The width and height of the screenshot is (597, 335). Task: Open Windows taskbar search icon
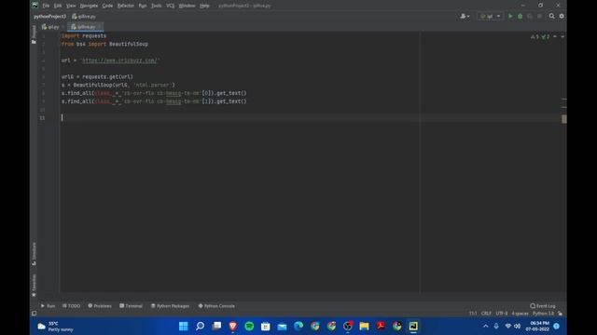tap(200, 327)
